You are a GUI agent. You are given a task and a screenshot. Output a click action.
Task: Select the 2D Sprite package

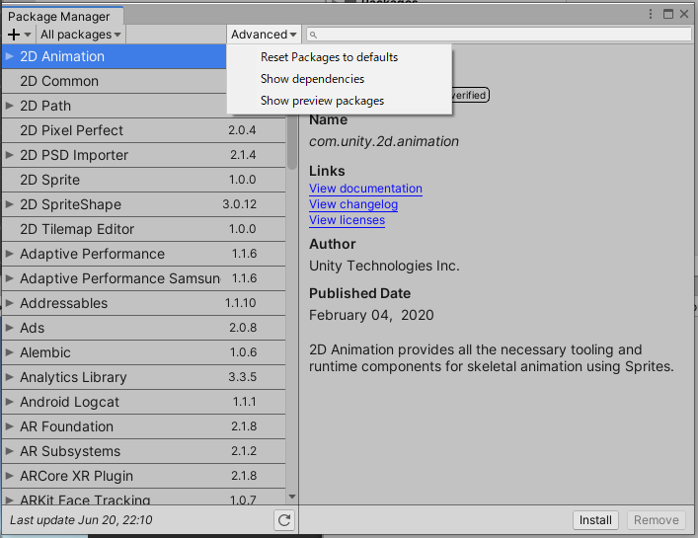click(143, 180)
